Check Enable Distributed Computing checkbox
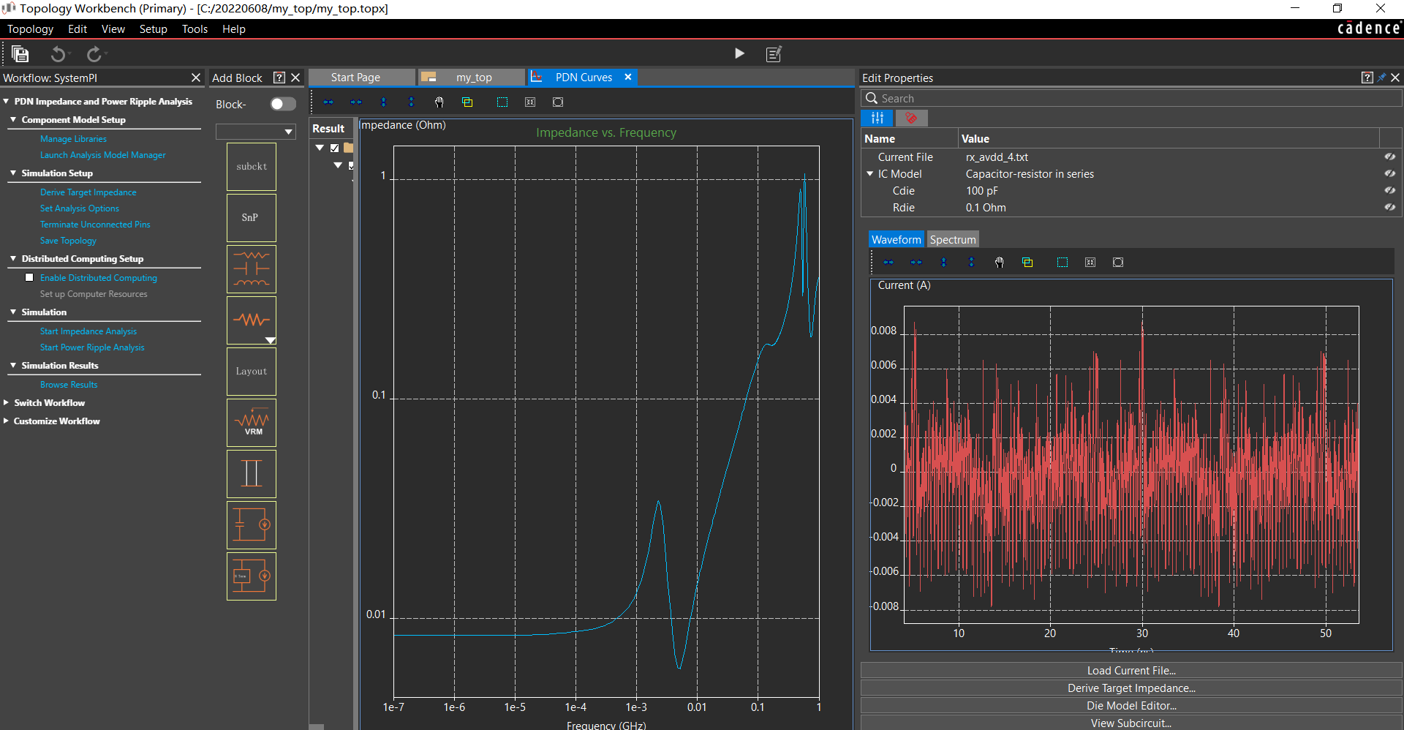 point(29,277)
